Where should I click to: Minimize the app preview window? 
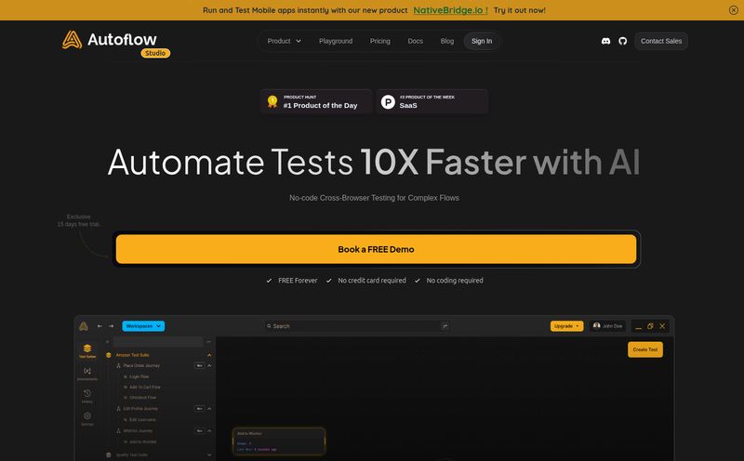pyautogui.click(x=638, y=326)
